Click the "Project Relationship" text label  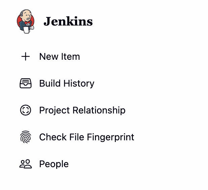click(x=82, y=110)
